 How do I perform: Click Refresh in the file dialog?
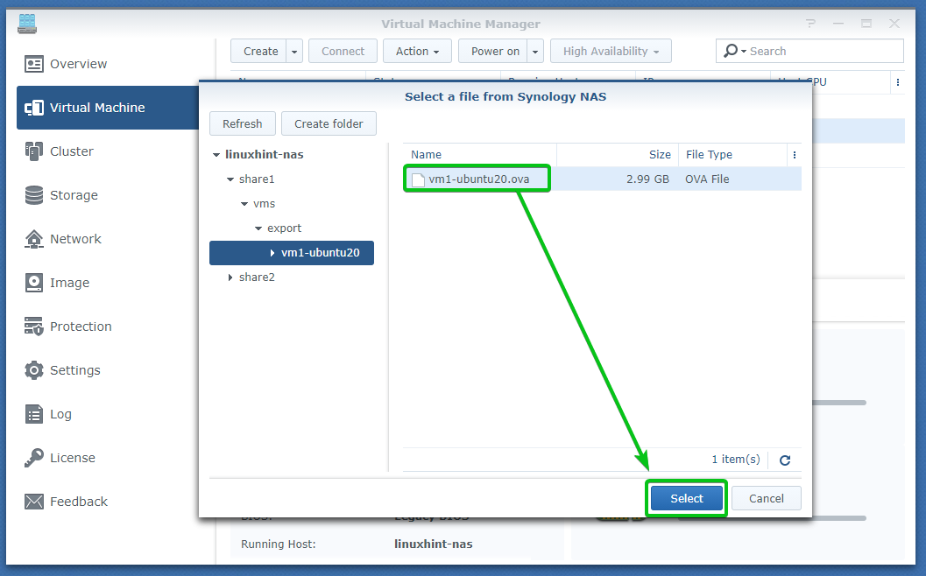point(242,124)
